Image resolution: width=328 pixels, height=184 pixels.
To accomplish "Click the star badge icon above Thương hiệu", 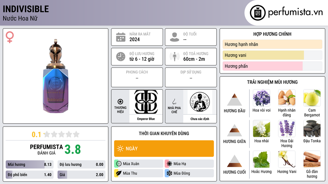I will (x=120, y=102).
